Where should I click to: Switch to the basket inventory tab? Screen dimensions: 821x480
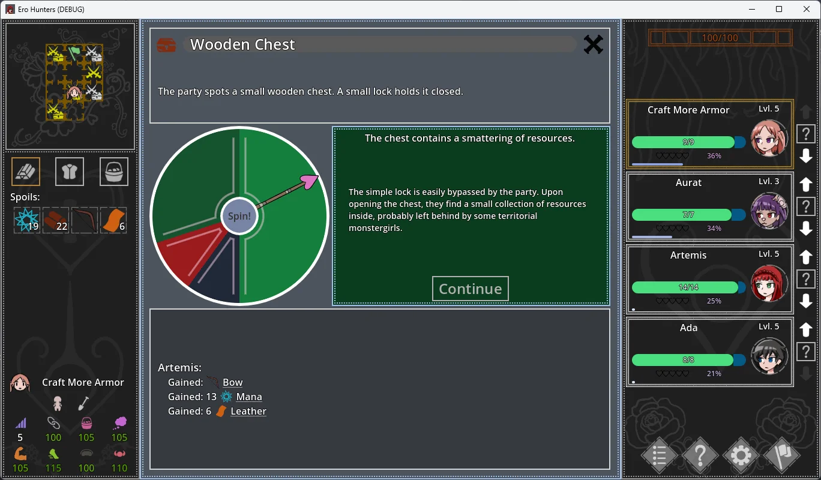[113, 172]
